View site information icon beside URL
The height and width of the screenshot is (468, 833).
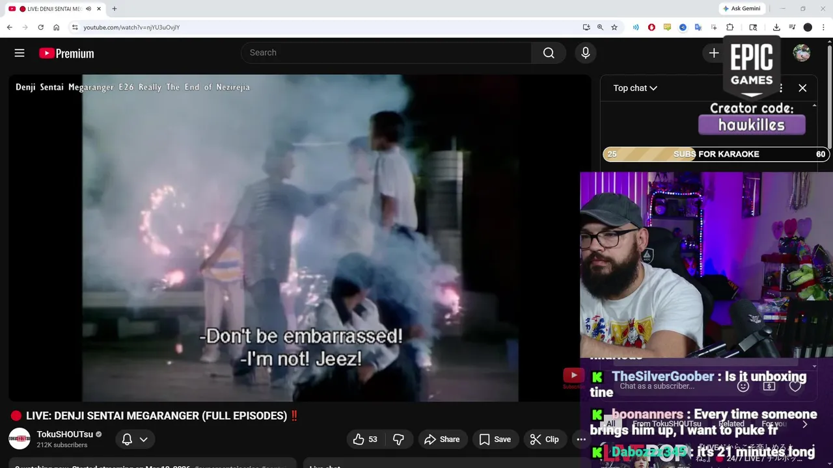pos(75,27)
